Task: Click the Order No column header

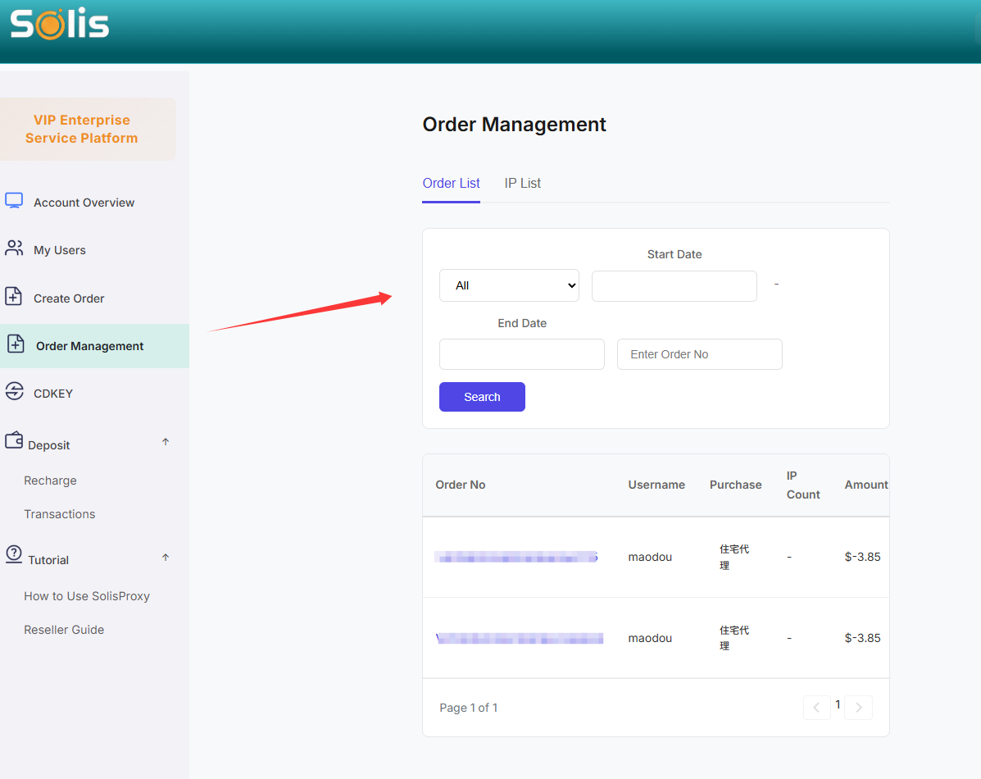Action: click(461, 485)
